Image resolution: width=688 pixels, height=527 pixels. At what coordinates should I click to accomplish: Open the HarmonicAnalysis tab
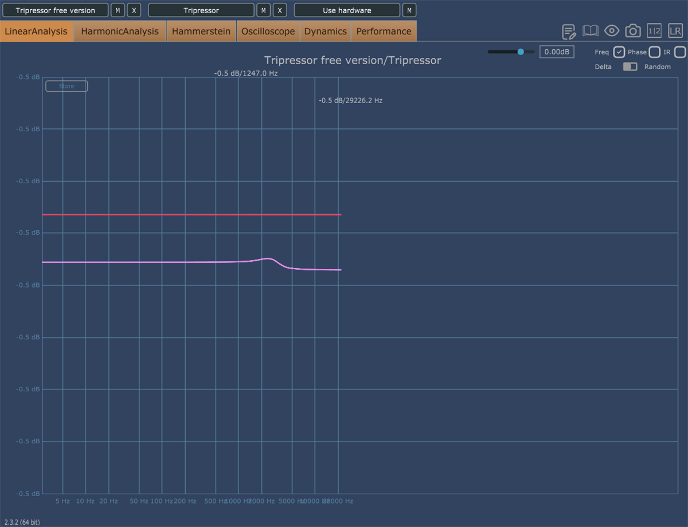(120, 32)
